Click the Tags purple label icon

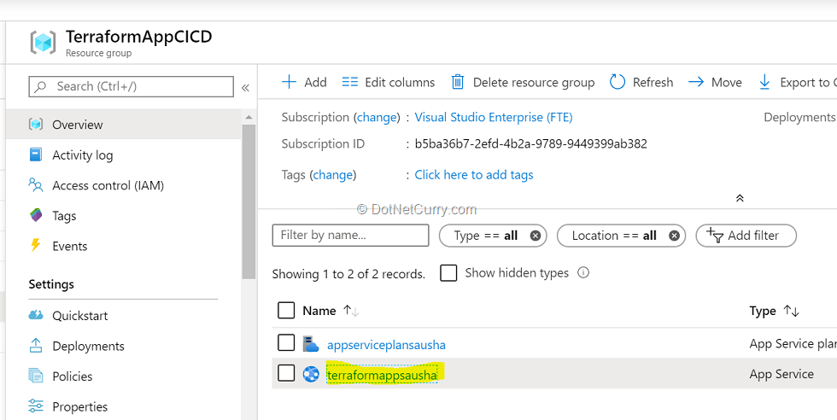(35, 216)
